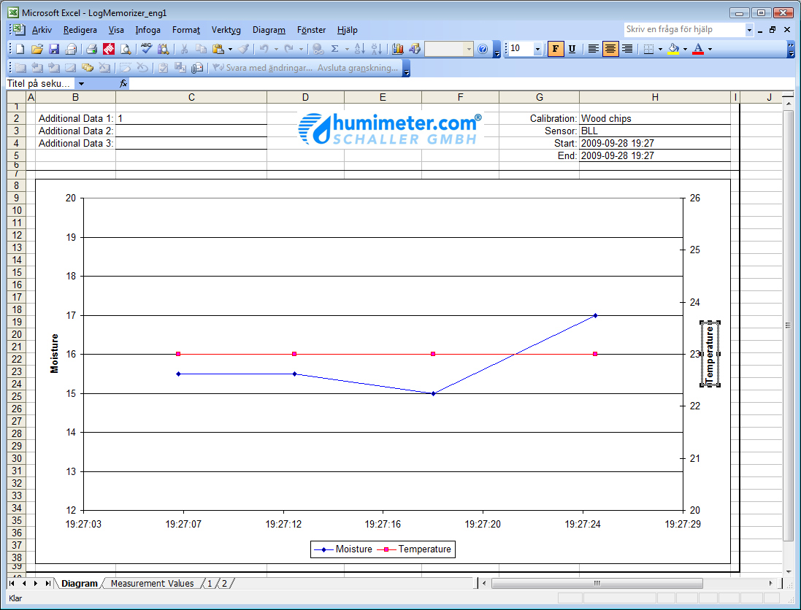This screenshot has width=801, height=610.
Task: Open Excel Help blue question mark
Action: [x=483, y=49]
